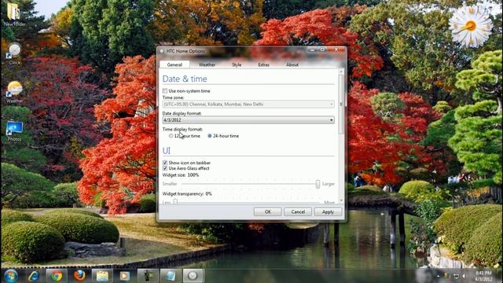The height and width of the screenshot is (283, 503).
Task: Open the Windows Start menu orb
Action: click(11, 276)
